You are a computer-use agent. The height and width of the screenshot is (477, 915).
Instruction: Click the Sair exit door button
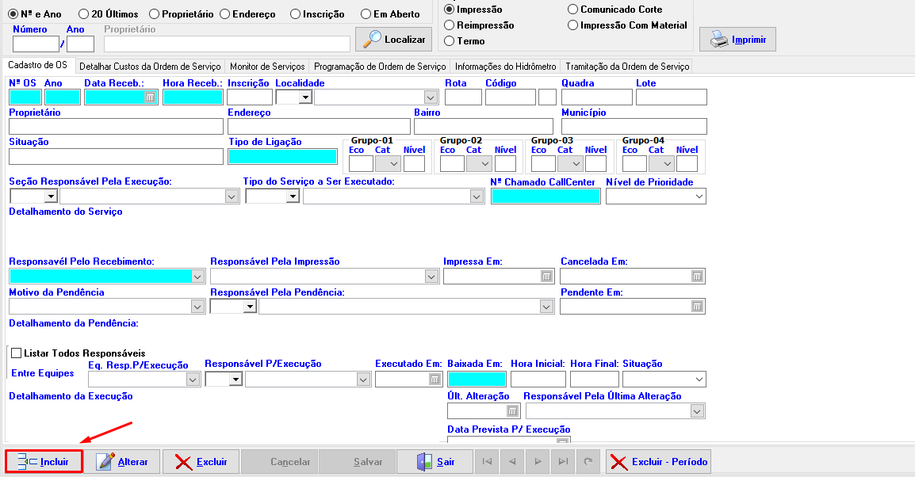pyautogui.click(x=435, y=461)
